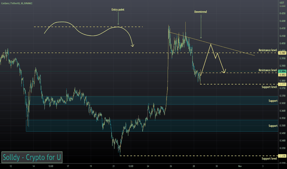287x169 pixels.
Task: Click the 12:00 label between 14 and 17
Action: click(x=51, y=166)
